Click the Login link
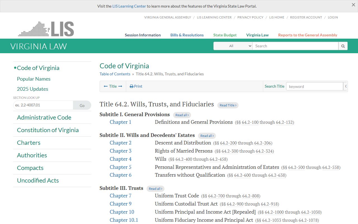The image size is (358, 224). click(333, 17)
